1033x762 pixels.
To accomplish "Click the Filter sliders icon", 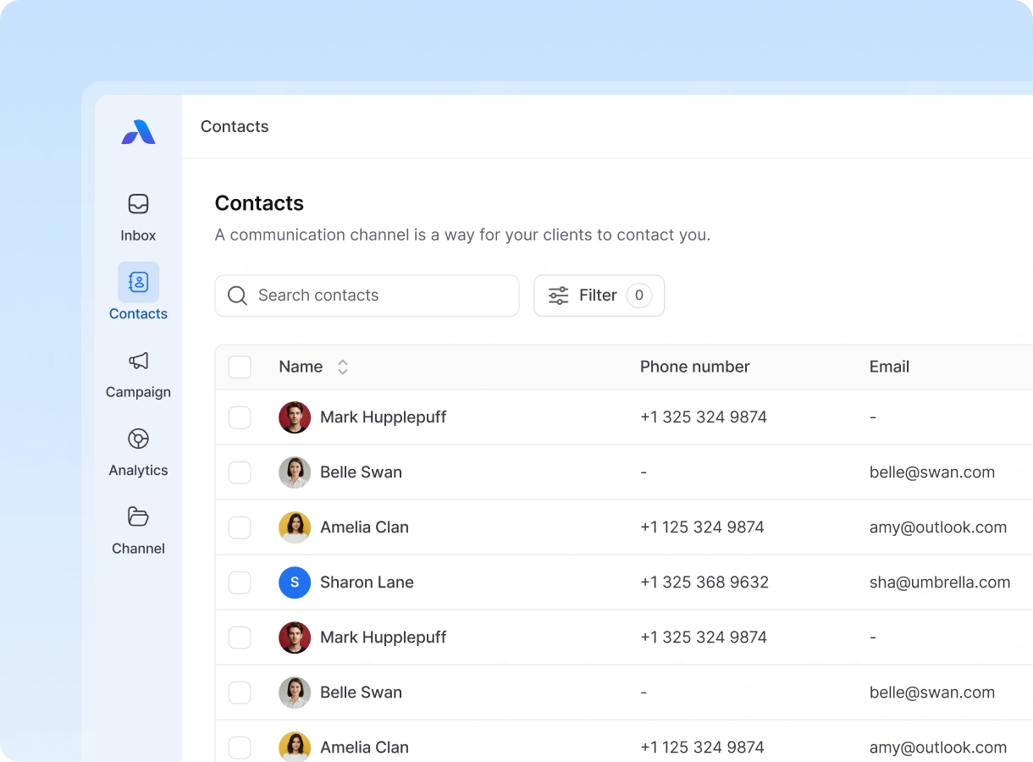I will [x=558, y=295].
